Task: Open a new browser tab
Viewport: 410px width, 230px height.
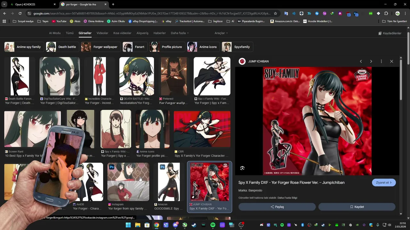Action: click(x=113, y=4)
